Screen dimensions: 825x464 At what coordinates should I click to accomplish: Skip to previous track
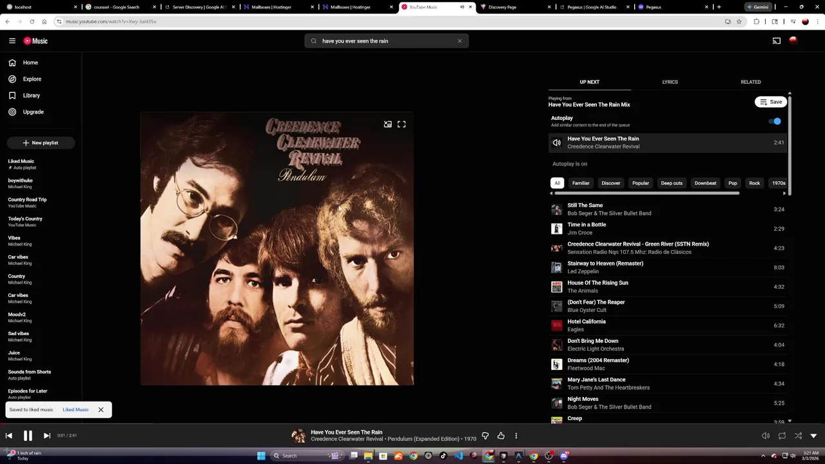(9, 436)
